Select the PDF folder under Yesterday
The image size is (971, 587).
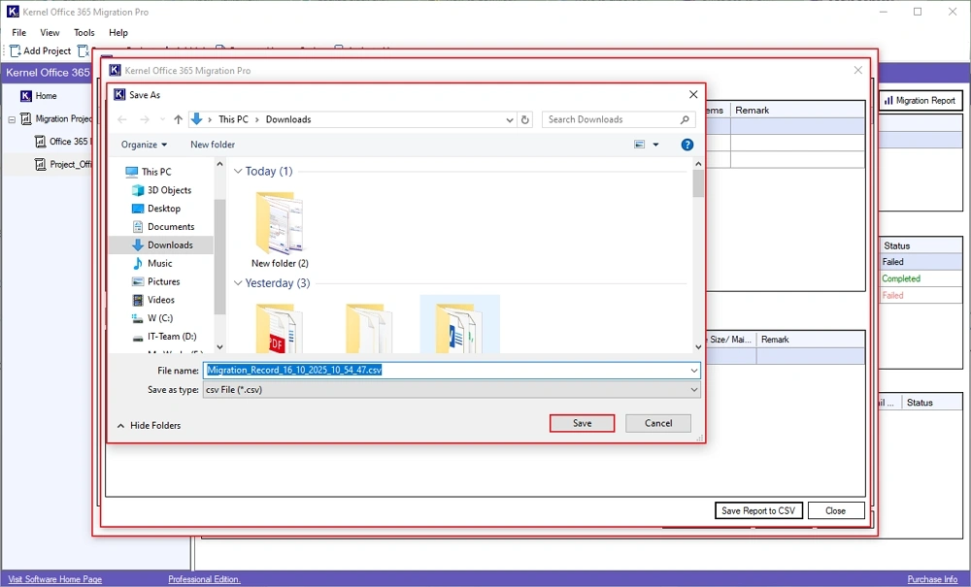pyautogui.click(x=279, y=327)
